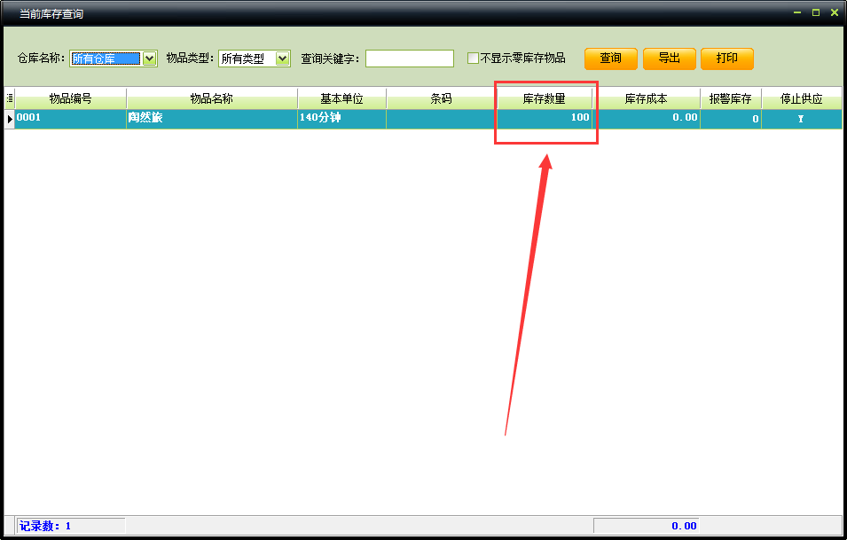Select the Y cell under 停止供应
Viewport: 847px width, 540px height.
802,119
